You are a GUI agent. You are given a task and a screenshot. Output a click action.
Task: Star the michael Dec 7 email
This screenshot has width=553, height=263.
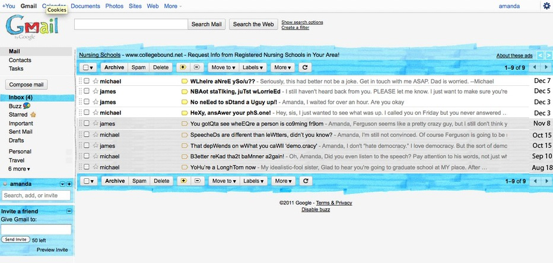coord(95,81)
